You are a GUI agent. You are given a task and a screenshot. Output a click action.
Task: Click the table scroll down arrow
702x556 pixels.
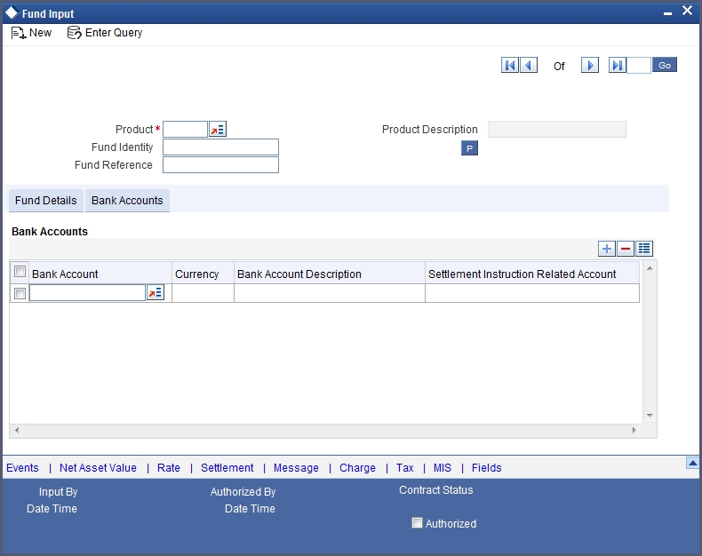(650, 416)
